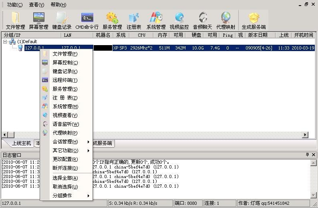The image size is (318, 208).
Task: Click the horizontal scrollbar right arrow
Action: click(305, 135)
